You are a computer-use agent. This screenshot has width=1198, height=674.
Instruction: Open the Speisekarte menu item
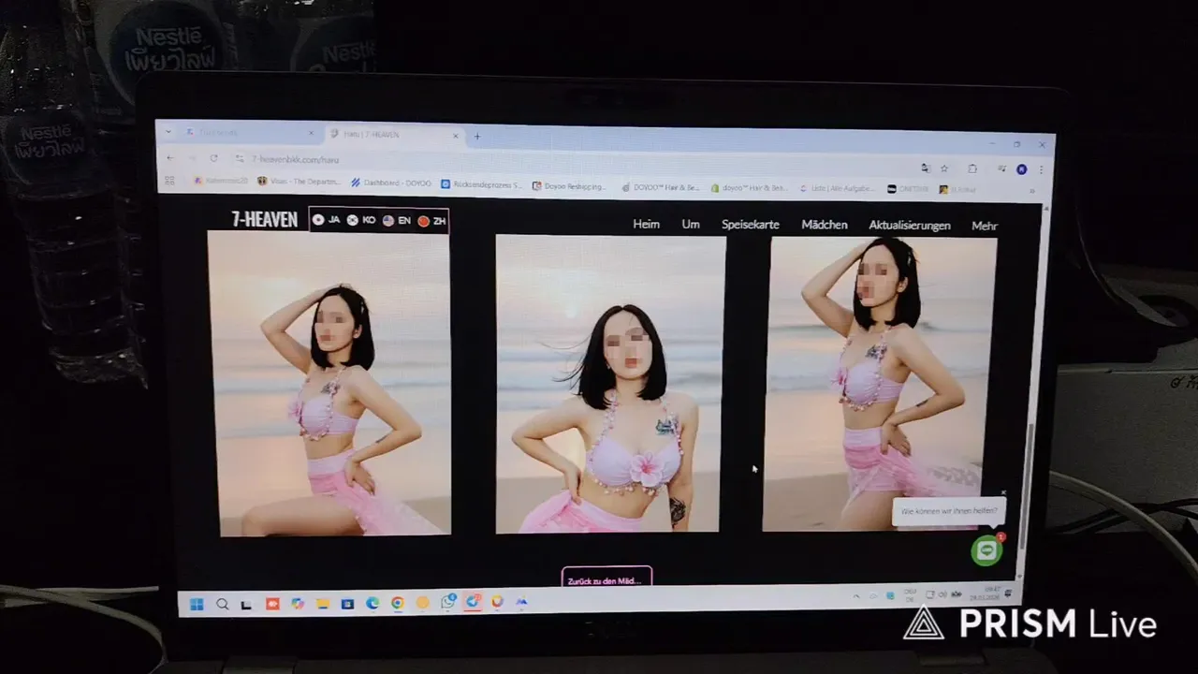tap(751, 225)
